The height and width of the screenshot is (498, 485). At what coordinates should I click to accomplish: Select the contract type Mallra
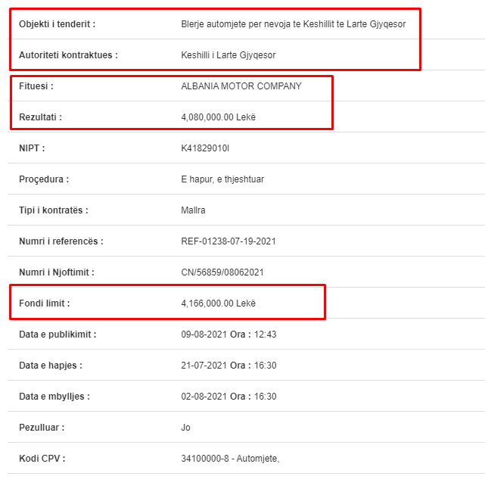point(193,210)
